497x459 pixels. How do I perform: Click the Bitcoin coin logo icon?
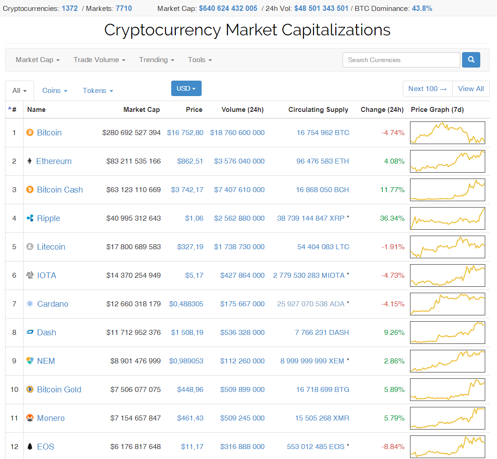[30, 132]
